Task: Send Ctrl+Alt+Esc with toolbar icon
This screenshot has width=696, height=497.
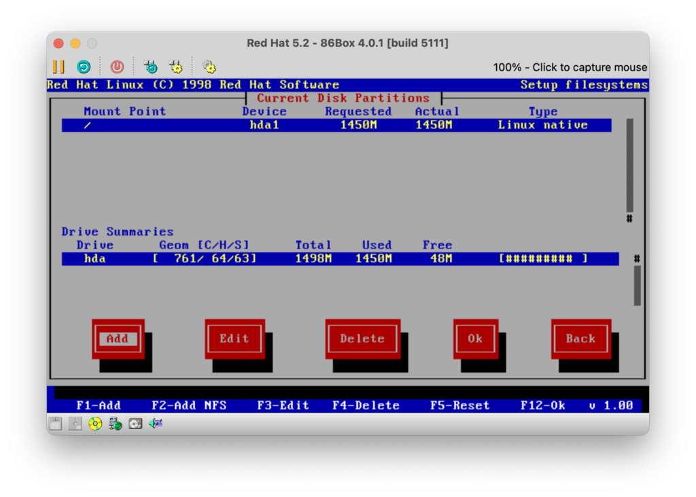Action: [x=176, y=67]
